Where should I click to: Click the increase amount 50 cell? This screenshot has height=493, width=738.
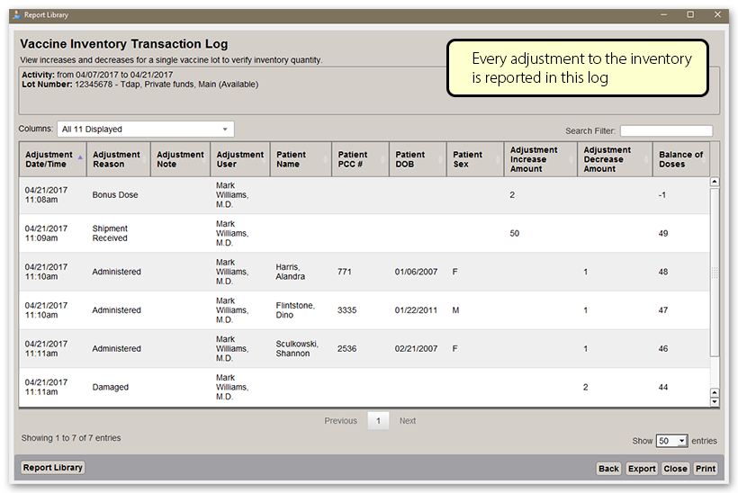pyautogui.click(x=515, y=233)
